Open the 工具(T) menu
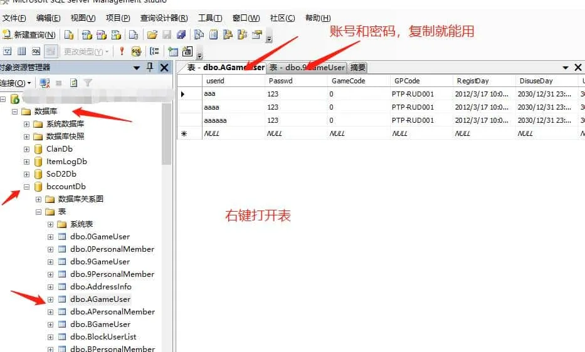 click(210, 18)
